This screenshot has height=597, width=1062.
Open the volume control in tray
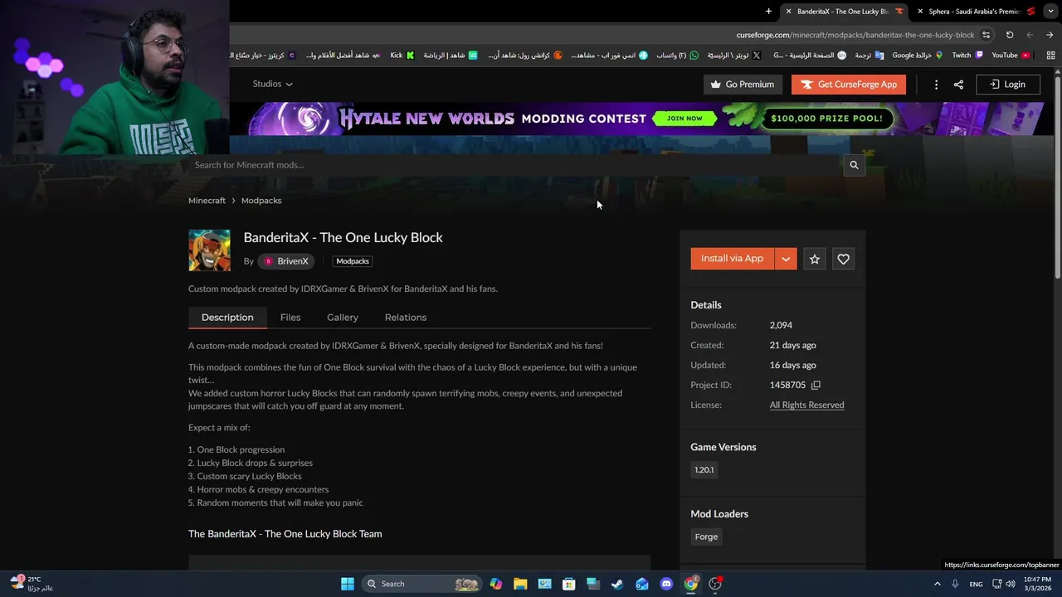[1011, 584]
